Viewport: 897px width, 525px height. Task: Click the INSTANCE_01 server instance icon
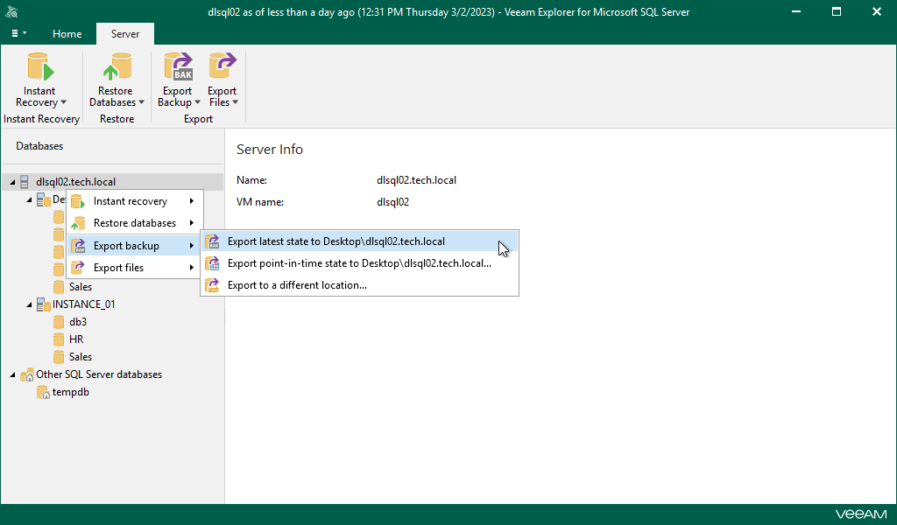point(43,304)
